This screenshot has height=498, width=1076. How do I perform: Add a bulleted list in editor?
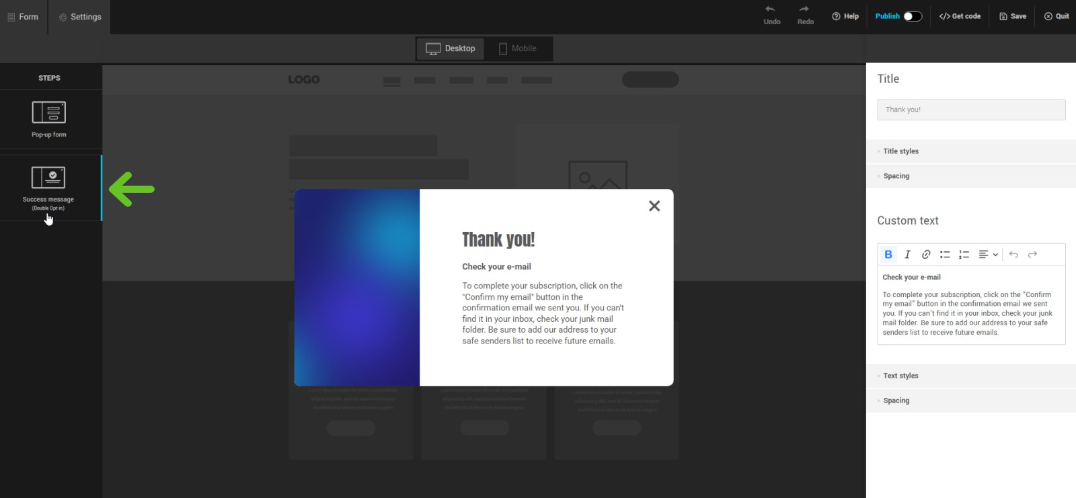[x=945, y=255]
